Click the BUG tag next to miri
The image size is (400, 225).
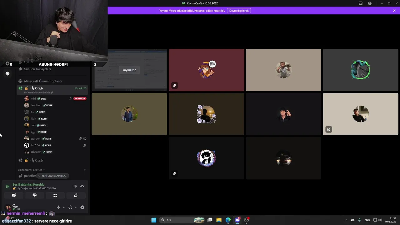tap(42, 98)
